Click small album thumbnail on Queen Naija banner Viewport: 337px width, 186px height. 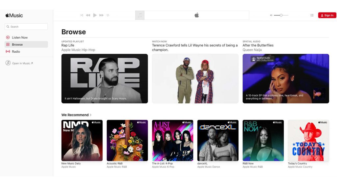[319, 94]
